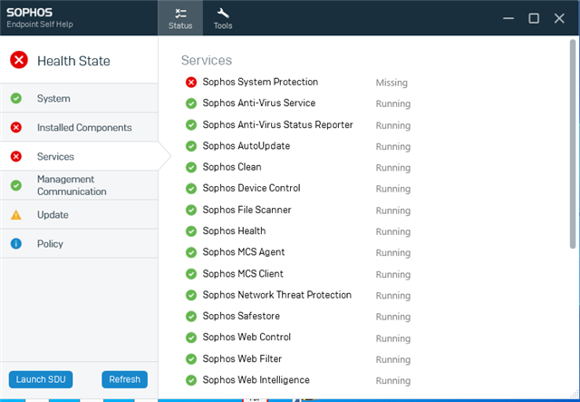Click the Sophos Web Filter name
Viewport: 580px width, 402px height.
coord(242,358)
